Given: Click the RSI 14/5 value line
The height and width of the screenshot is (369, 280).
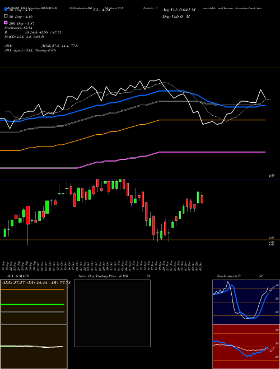Looking at the screenshot, I should point(33,32).
